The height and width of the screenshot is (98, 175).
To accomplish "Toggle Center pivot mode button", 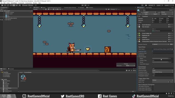I will coord(25,5).
